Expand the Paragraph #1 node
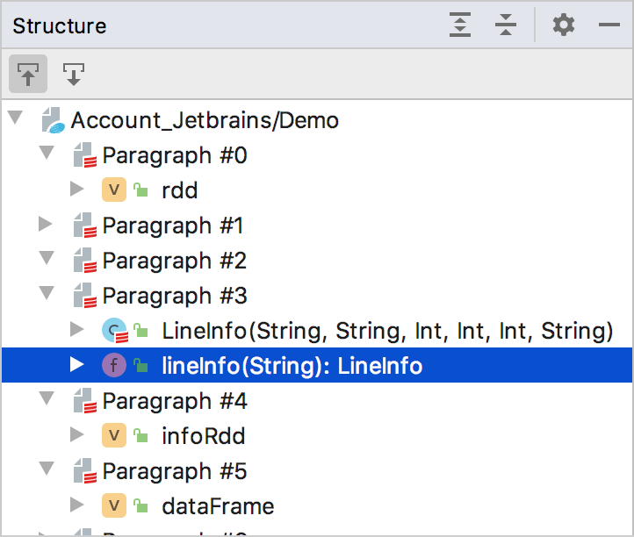634x537 pixels. click(x=46, y=226)
